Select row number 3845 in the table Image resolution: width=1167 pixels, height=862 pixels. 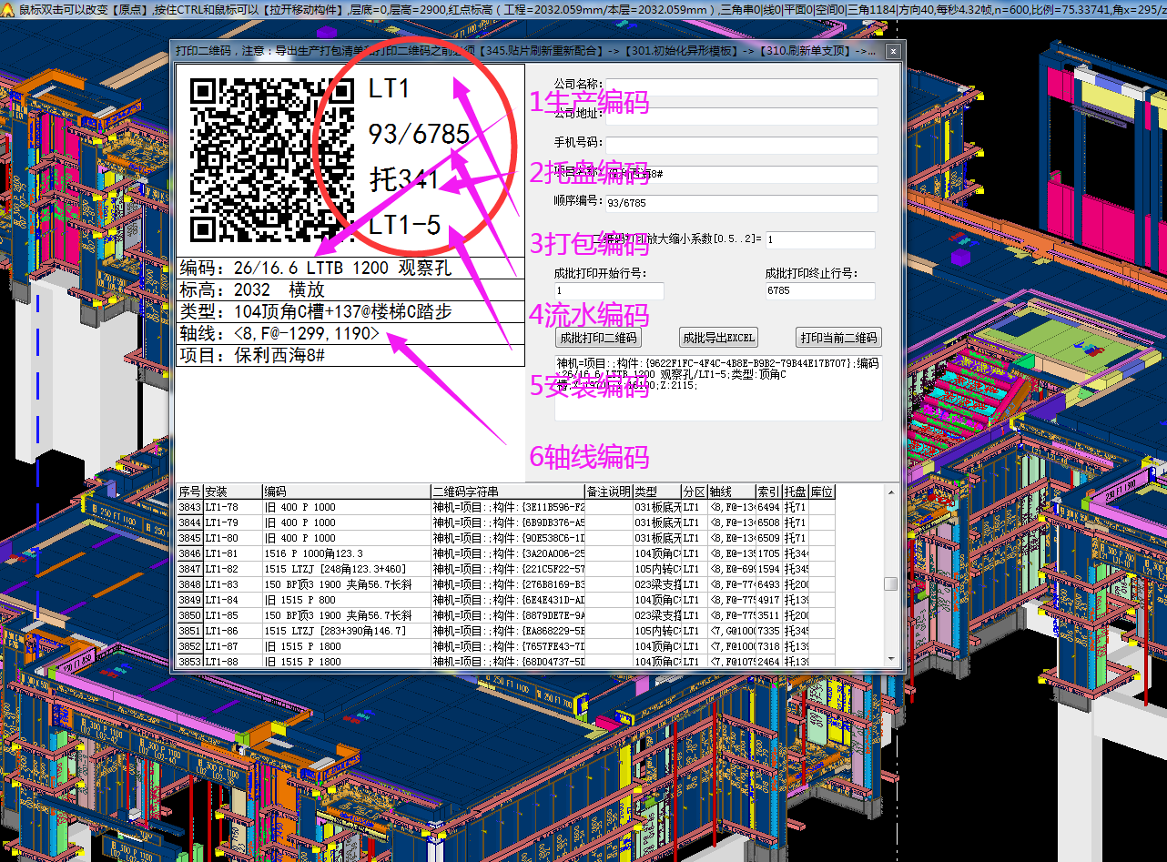coord(188,538)
